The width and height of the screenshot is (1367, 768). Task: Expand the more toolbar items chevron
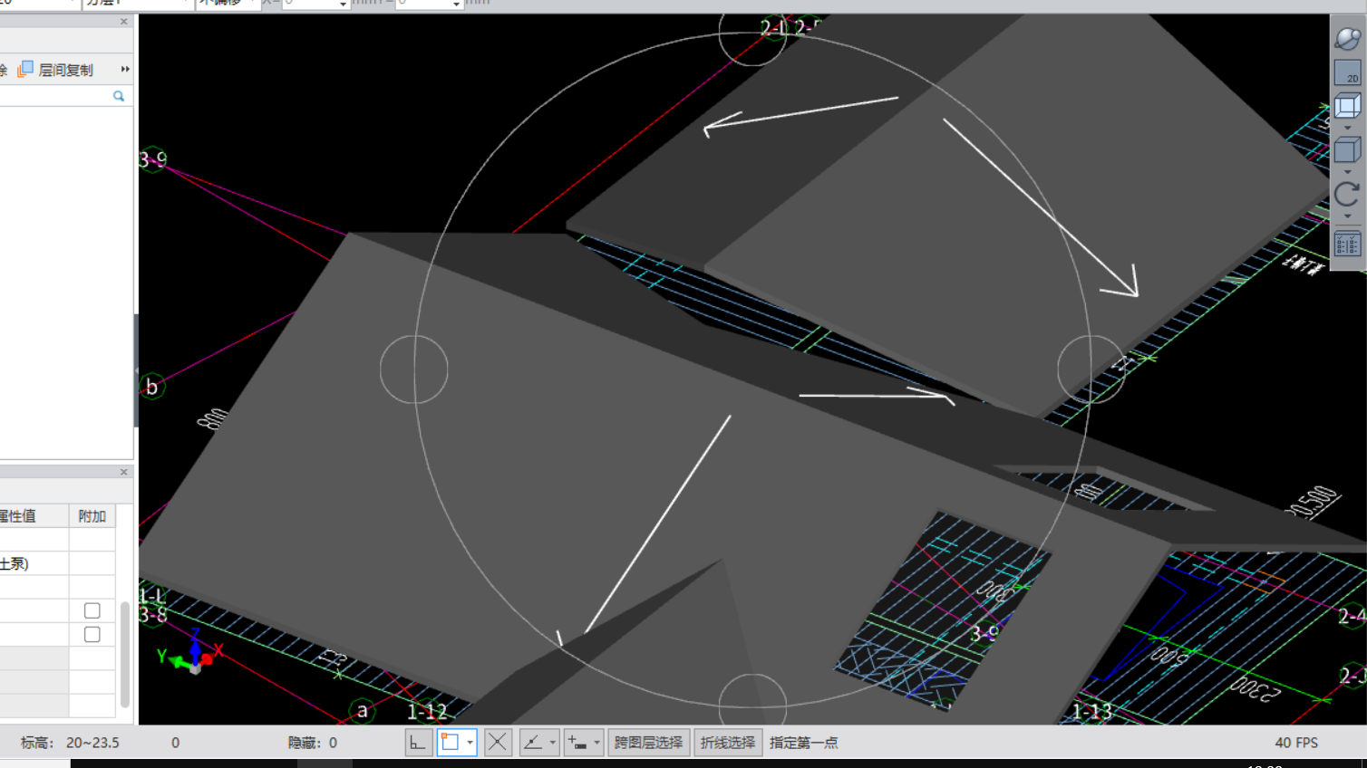125,69
